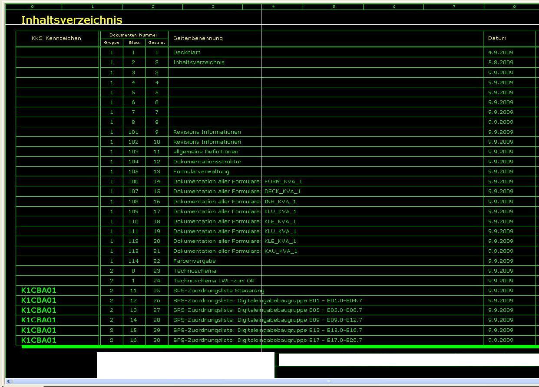Image resolution: width=539 pixels, height=387 pixels.
Task: Click the Technoschema LWL-zum OP entry
Action: (x=214, y=281)
